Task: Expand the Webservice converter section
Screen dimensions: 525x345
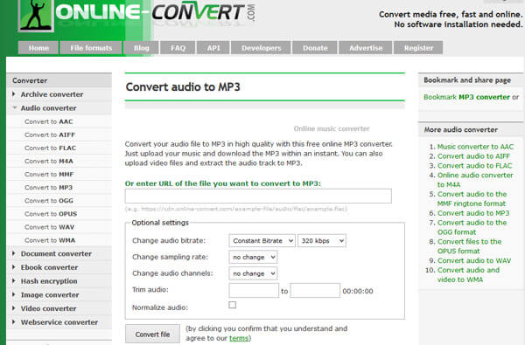Action: tap(59, 322)
